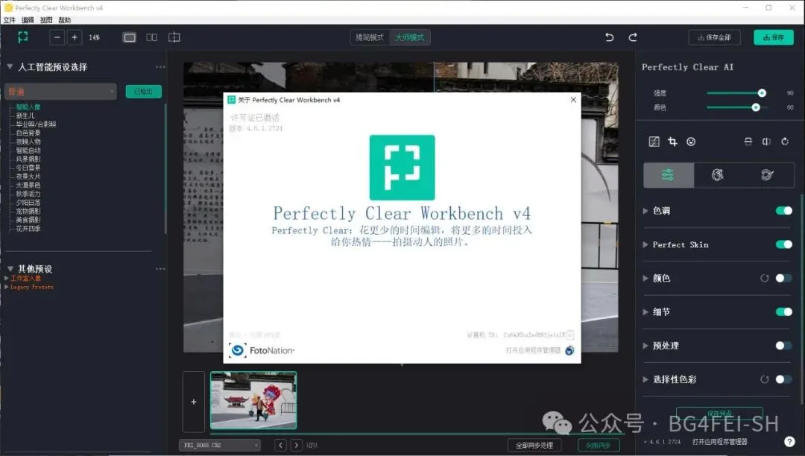
Task: Click the Perfectly Clear logo icon in toolbar
Action: [22, 37]
